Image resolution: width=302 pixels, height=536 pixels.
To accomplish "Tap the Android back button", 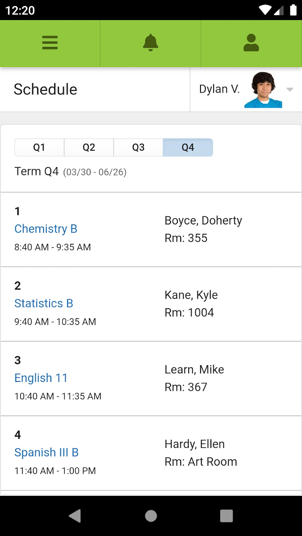I will tap(75, 516).
